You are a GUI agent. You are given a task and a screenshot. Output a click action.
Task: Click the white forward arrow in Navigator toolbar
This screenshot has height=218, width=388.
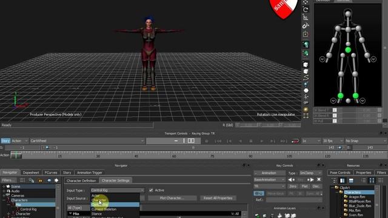click(56, 180)
